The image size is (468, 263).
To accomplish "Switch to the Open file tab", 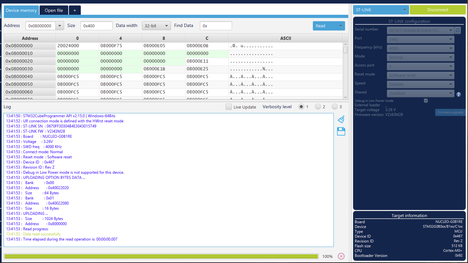I will point(54,10).
